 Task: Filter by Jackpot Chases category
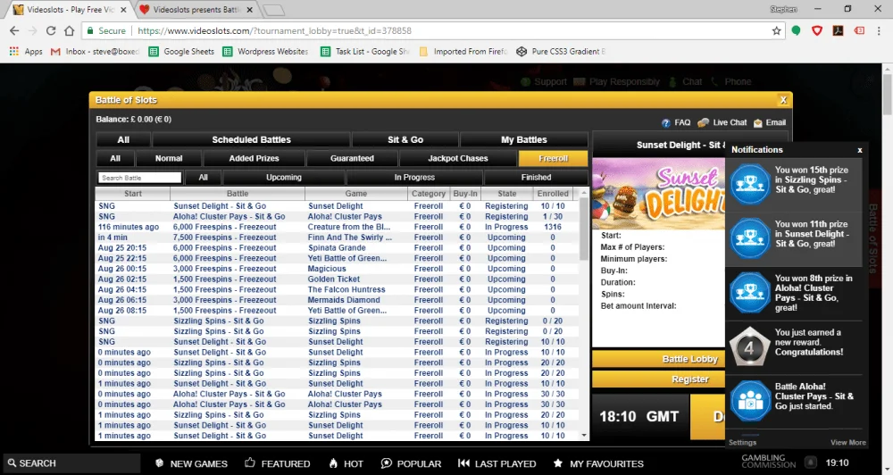tap(458, 158)
